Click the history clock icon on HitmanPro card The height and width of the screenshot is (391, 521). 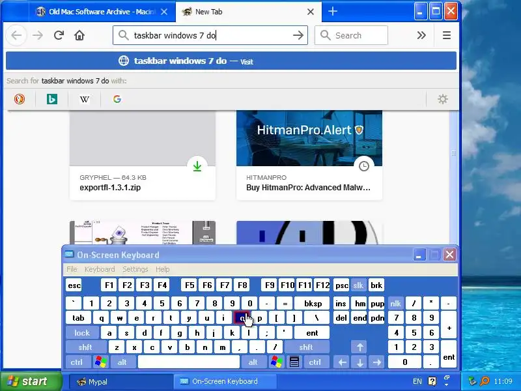364,166
